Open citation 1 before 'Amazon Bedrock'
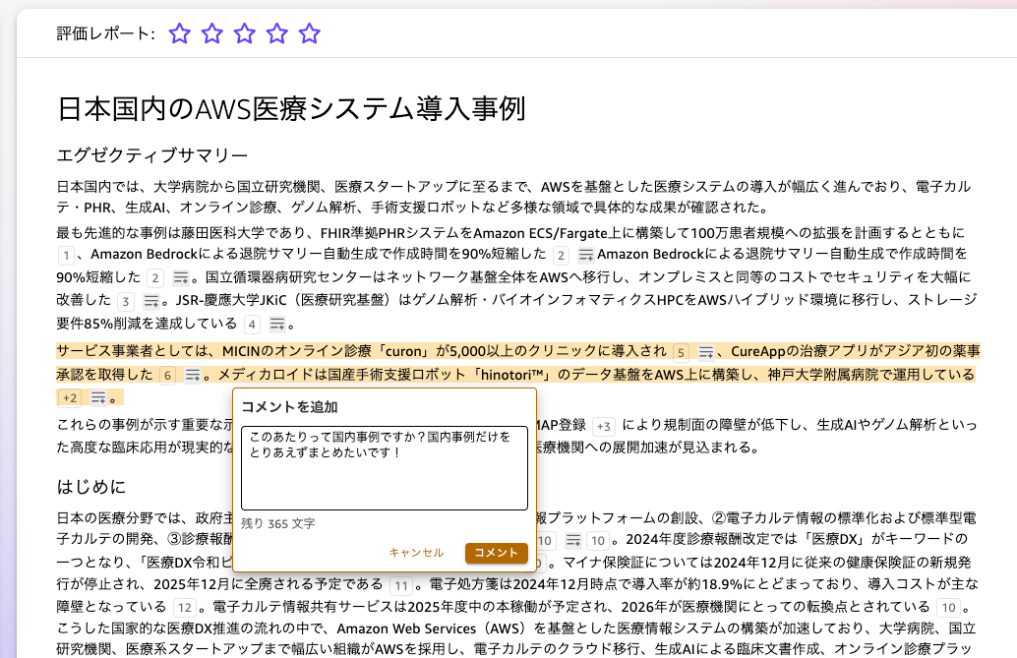1017x658 pixels. click(66, 255)
